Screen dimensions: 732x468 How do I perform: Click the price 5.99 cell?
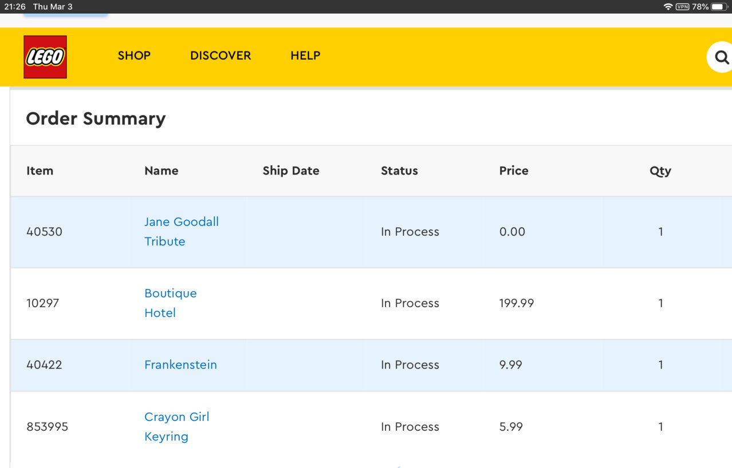click(x=511, y=427)
